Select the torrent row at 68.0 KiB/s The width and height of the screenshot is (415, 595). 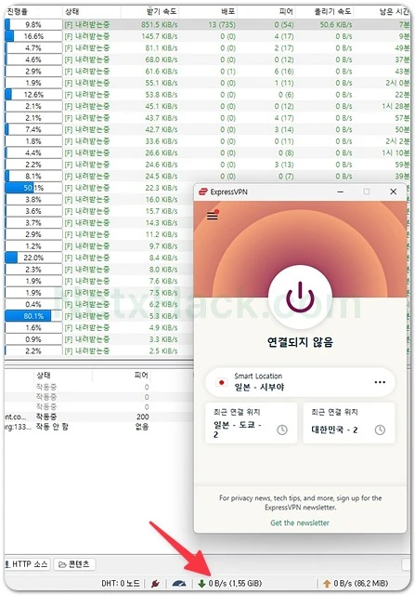click(x=207, y=59)
